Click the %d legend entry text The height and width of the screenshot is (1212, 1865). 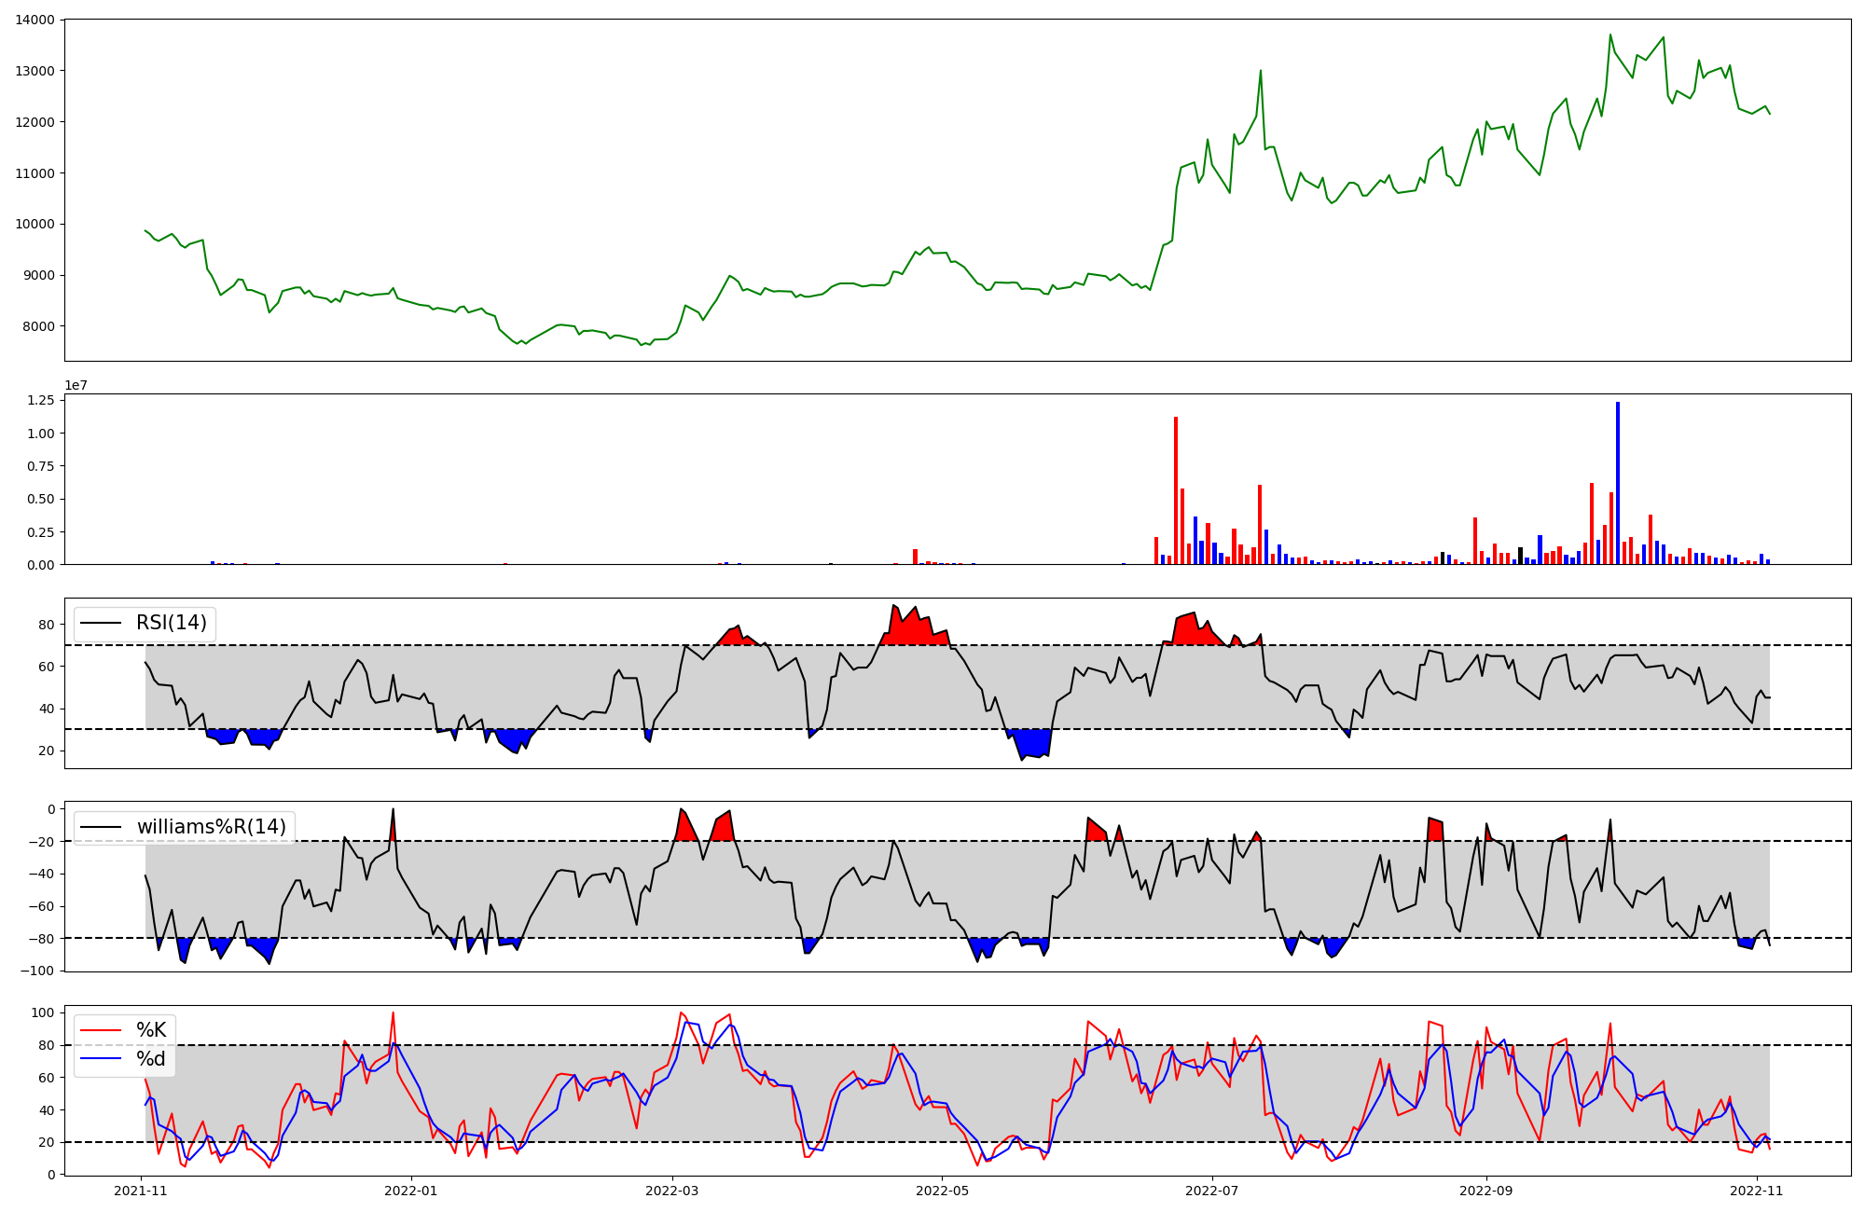(151, 1059)
